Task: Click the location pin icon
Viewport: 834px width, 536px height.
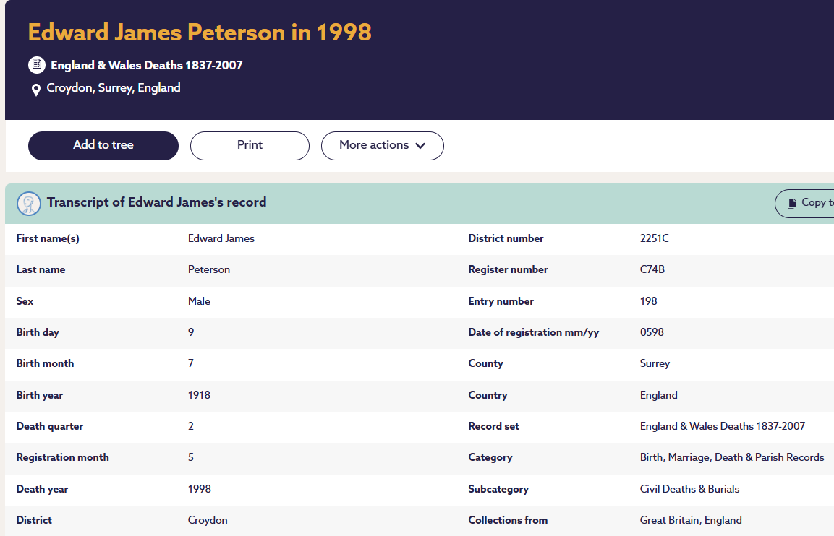Action: (35, 90)
